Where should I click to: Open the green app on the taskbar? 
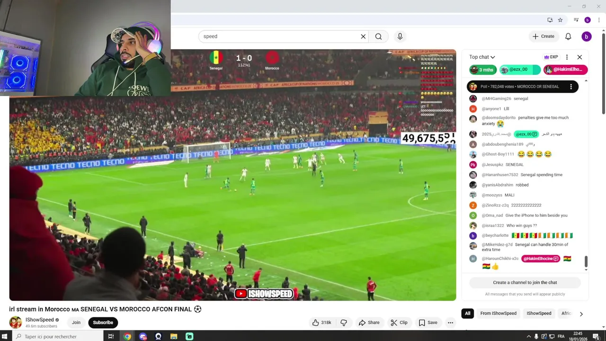(x=189, y=336)
